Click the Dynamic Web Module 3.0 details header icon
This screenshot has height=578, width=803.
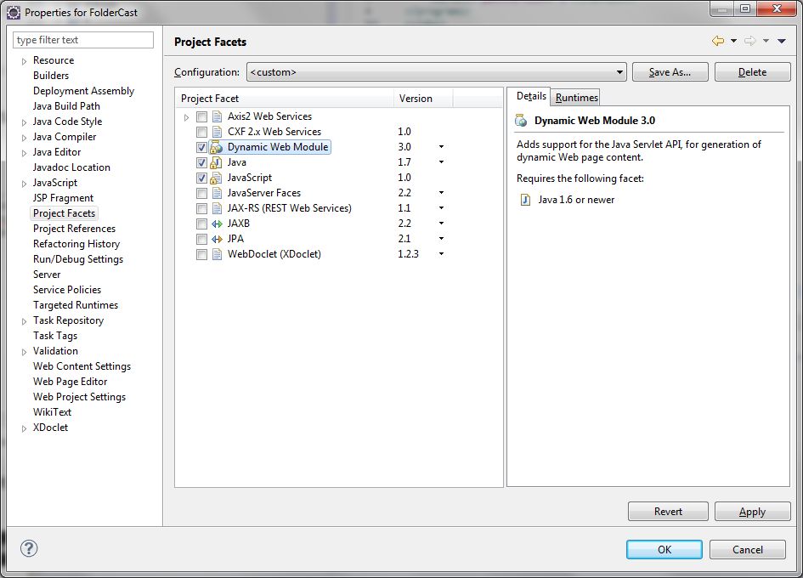[x=521, y=121]
